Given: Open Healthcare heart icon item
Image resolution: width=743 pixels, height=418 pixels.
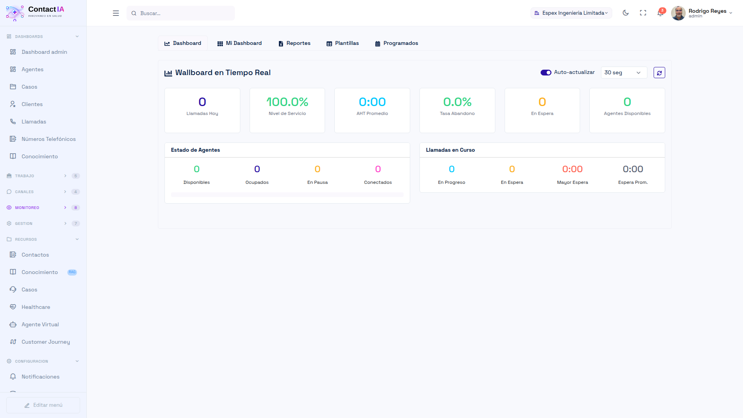Looking at the screenshot, I should (x=36, y=307).
